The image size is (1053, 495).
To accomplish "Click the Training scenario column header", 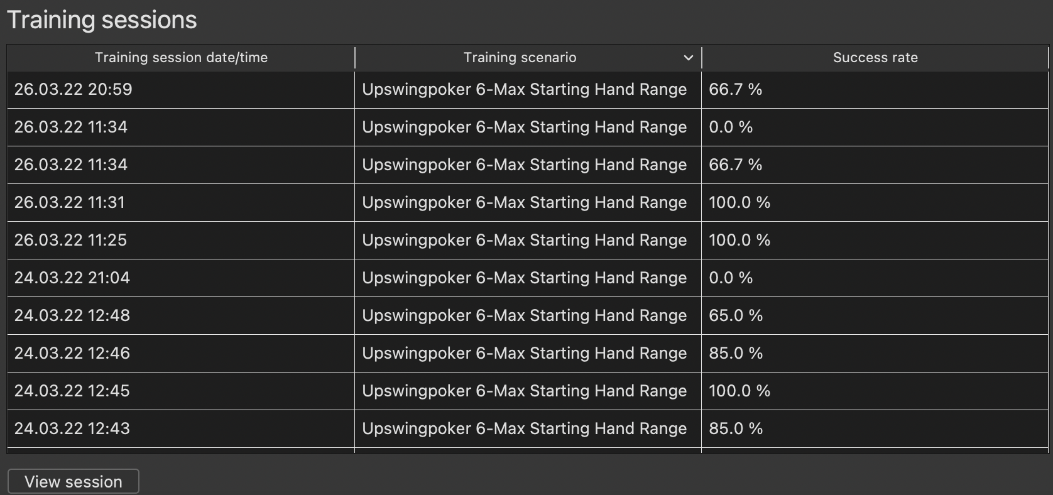I will (x=520, y=58).
